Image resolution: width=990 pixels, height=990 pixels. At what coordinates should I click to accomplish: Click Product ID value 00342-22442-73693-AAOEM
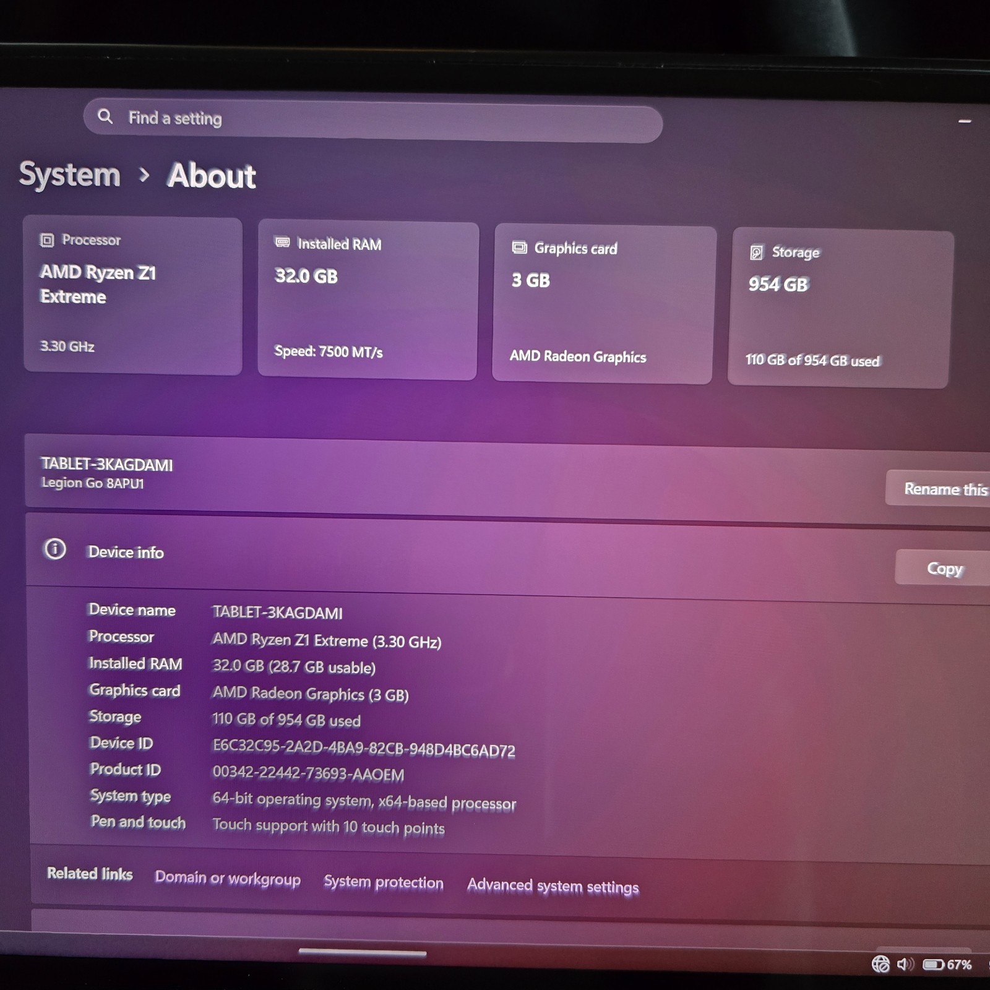[x=308, y=773]
